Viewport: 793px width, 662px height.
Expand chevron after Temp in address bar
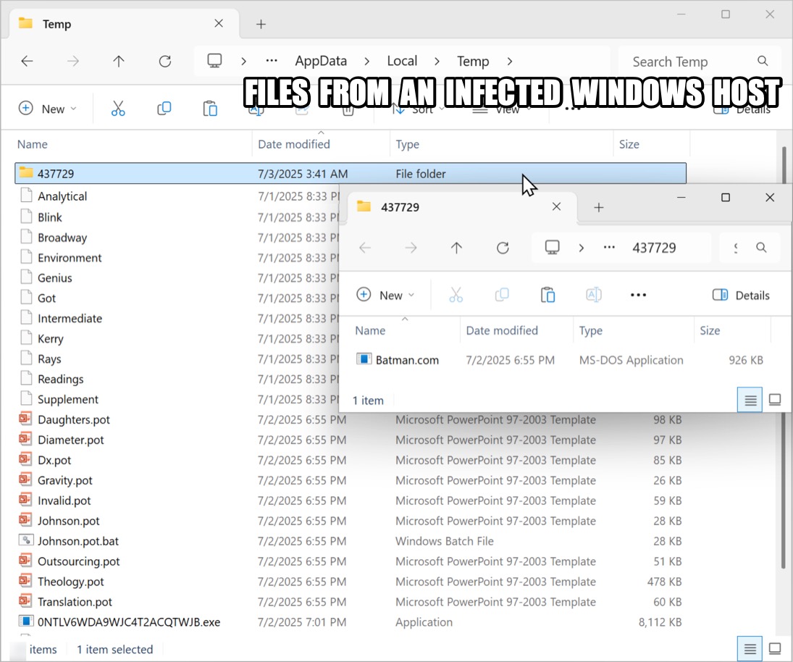tap(510, 61)
